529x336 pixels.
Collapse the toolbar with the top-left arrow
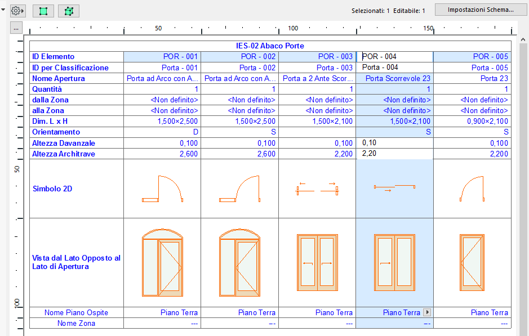[x=3, y=10]
